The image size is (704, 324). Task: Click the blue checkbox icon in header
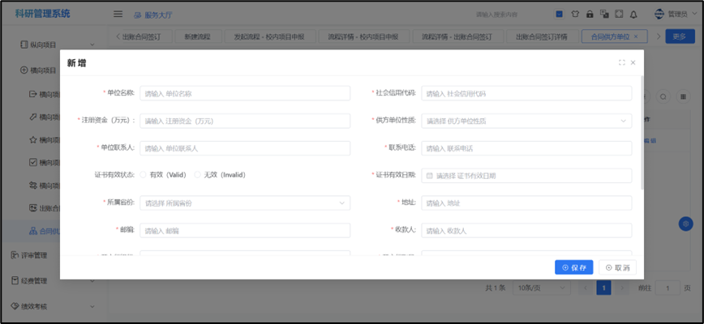560,14
